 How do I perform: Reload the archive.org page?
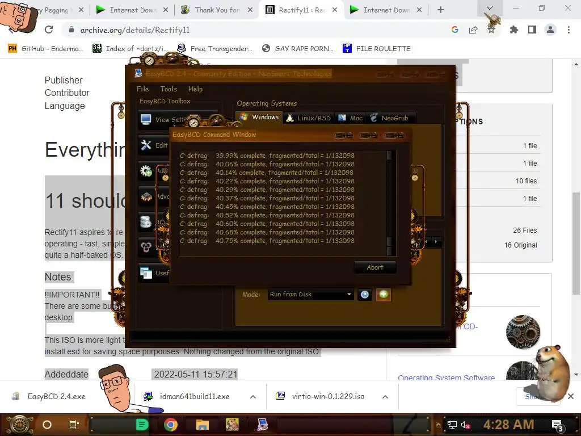point(49,30)
